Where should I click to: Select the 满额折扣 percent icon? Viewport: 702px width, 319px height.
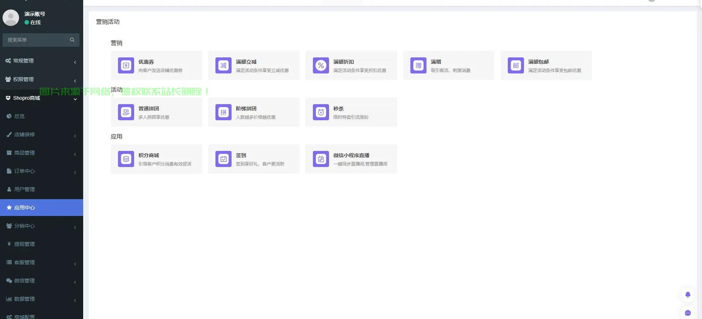click(321, 65)
